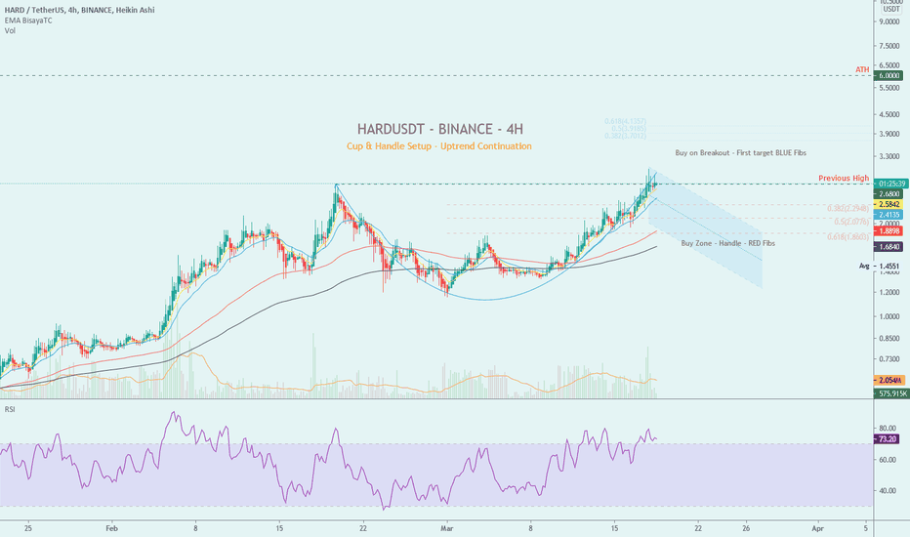Click the 0.618(4.1357) blue fib label

tap(625, 121)
